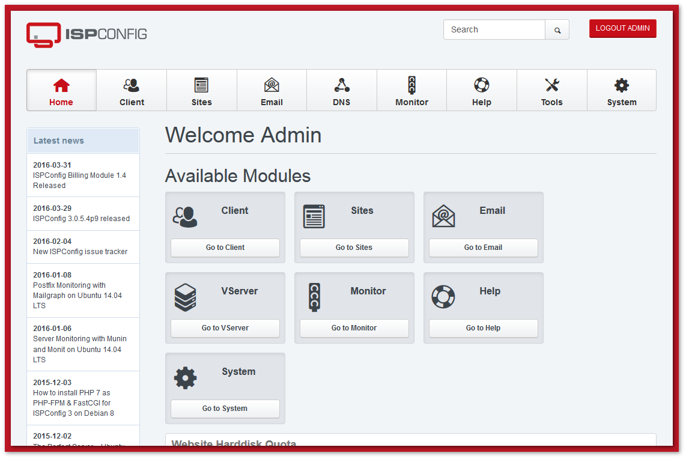686x459 pixels.
Task: Focus the Search input field
Action: tap(494, 30)
